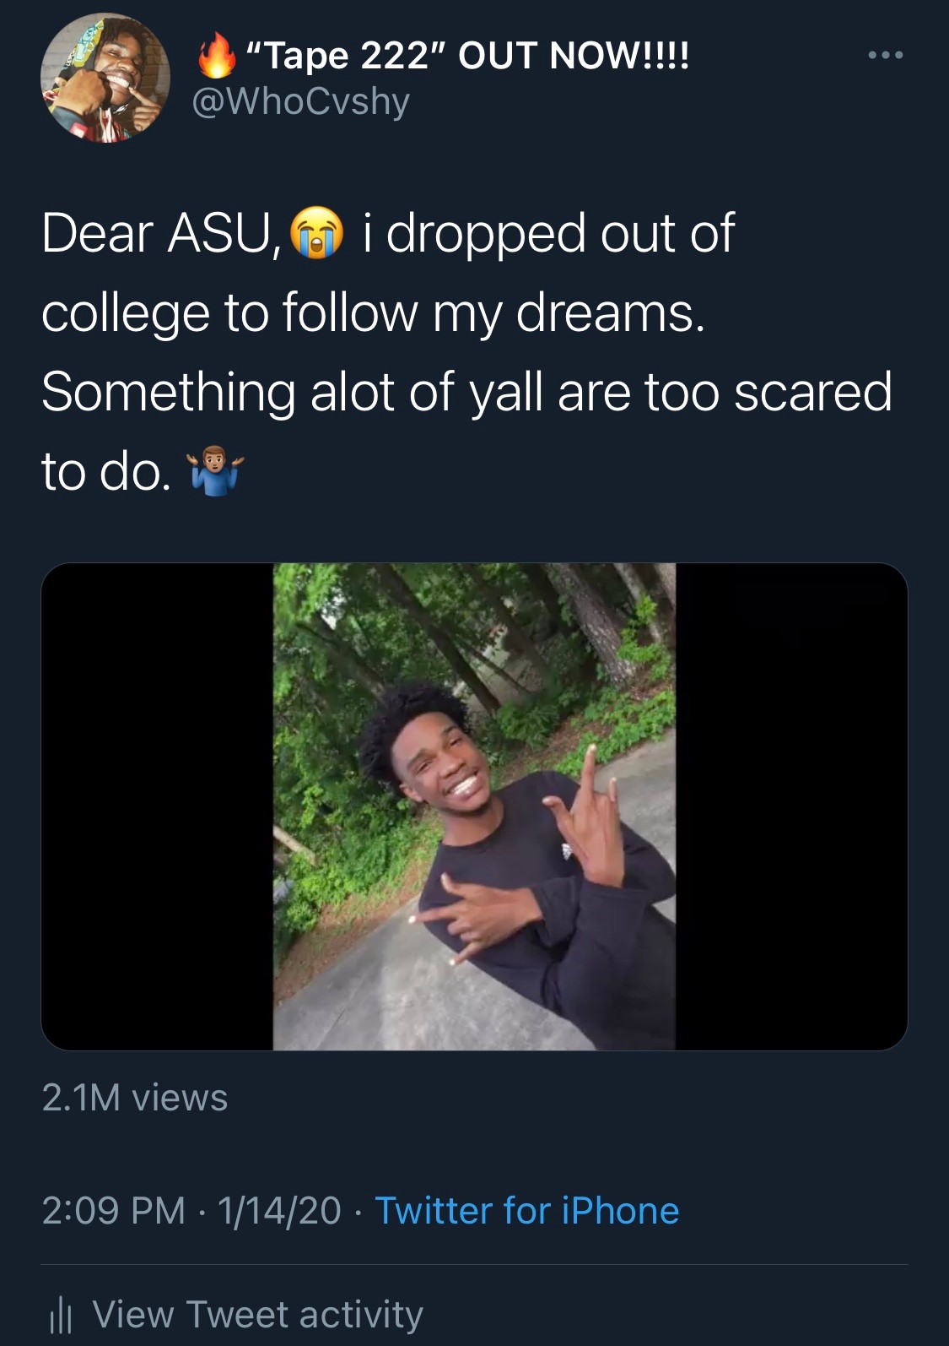The width and height of the screenshot is (949, 1346).
Task: Click the fire emoji beside display name
Action: coord(216,56)
